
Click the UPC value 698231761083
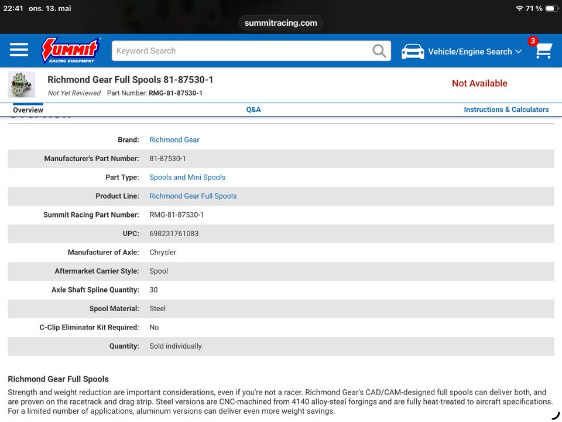174,234
